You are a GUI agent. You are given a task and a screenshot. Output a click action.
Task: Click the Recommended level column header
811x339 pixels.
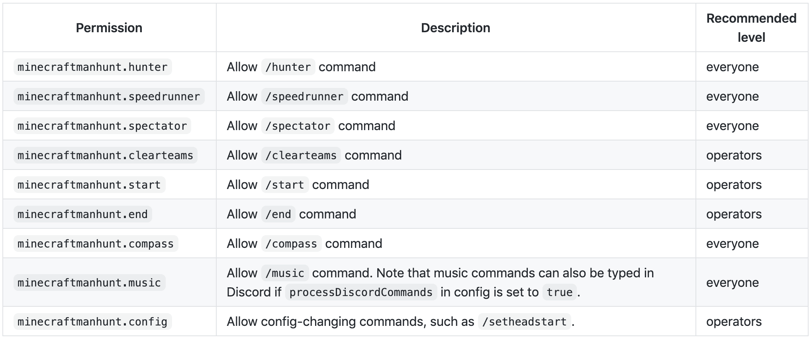coord(751,28)
